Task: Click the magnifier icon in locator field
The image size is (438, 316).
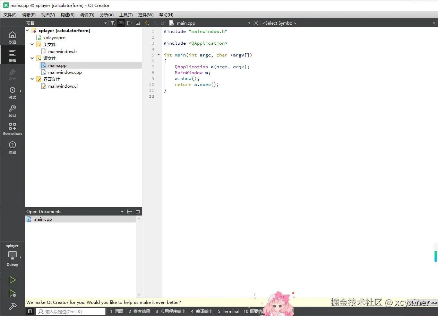Action: (41, 311)
